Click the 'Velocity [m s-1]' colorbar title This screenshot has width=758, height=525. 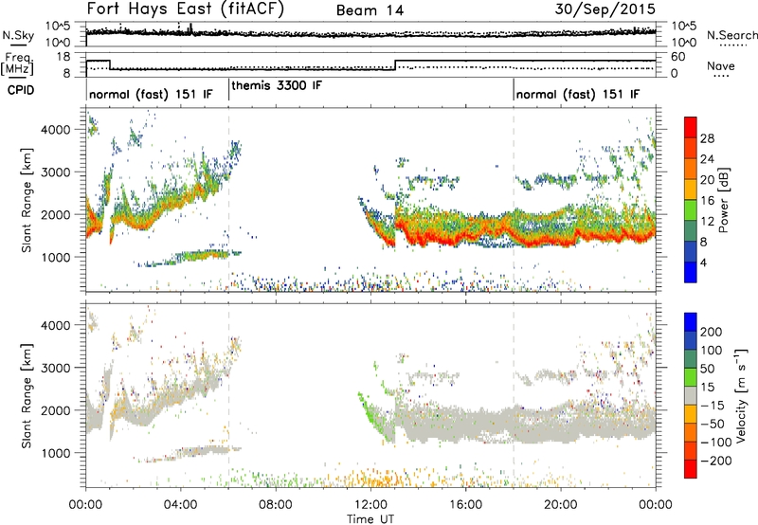tap(741, 395)
